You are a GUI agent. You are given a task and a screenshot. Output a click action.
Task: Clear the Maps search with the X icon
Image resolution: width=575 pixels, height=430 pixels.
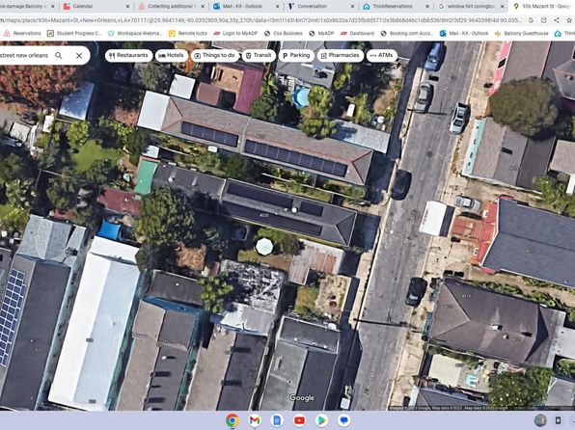(79, 55)
